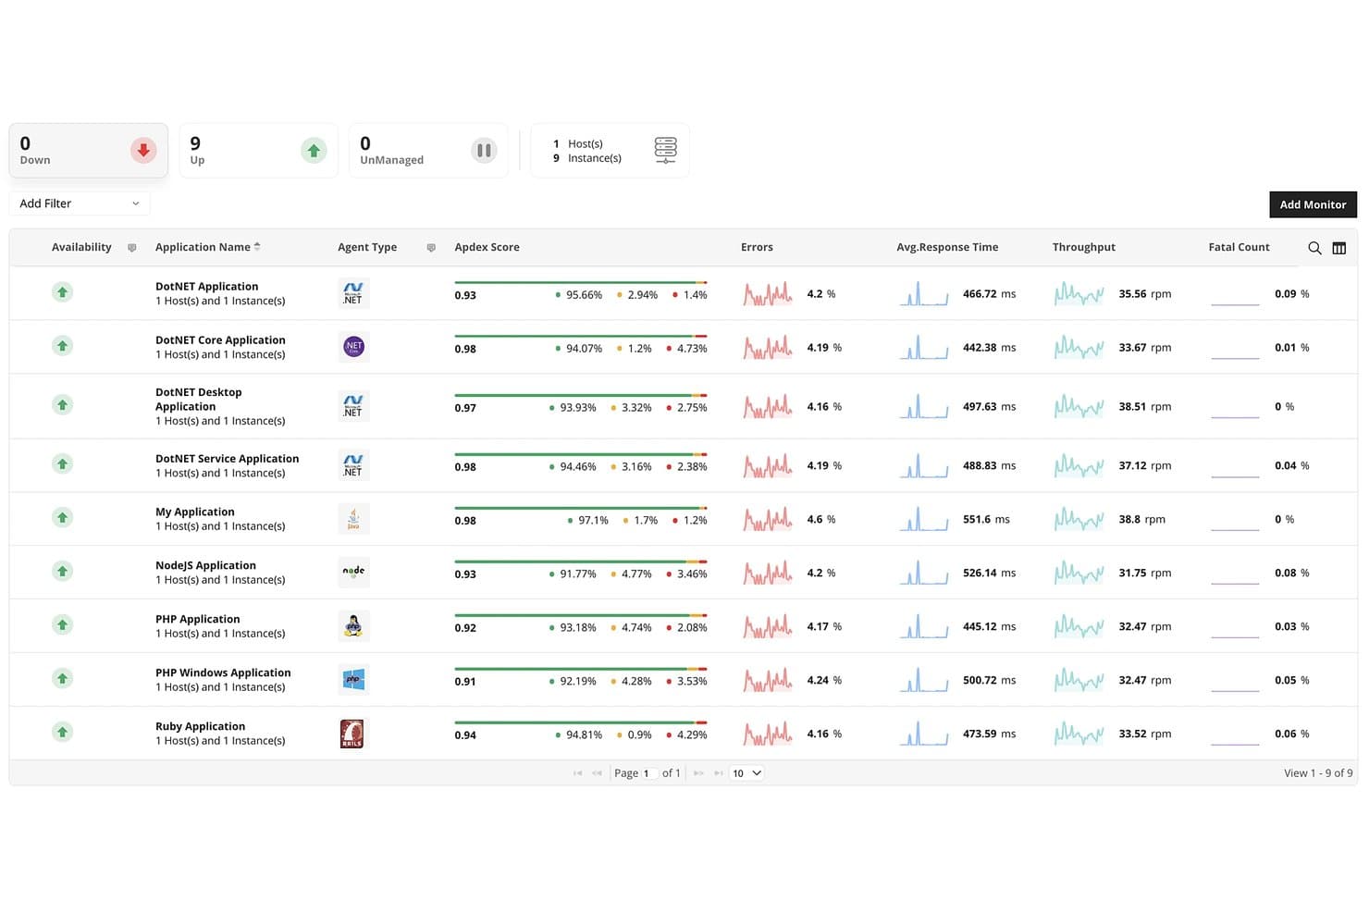Image resolution: width=1369 pixels, height=913 pixels.
Task: Click the availability arrow for DotNET Service Application
Action: [x=63, y=463]
